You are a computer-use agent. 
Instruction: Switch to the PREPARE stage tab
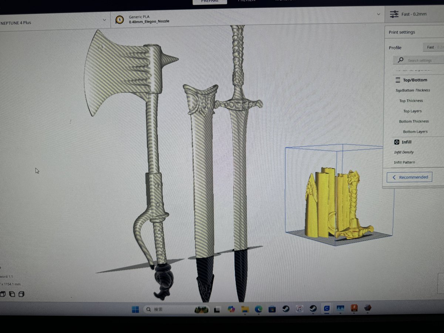(209, 1)
